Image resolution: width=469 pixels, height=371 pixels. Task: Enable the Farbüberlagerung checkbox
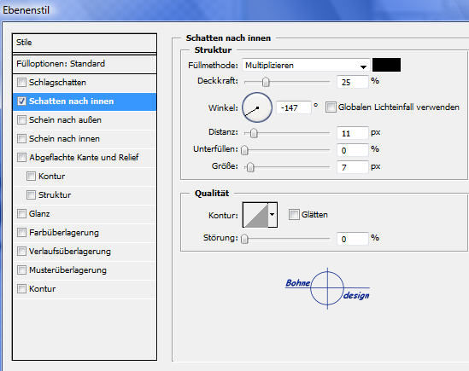21,232
